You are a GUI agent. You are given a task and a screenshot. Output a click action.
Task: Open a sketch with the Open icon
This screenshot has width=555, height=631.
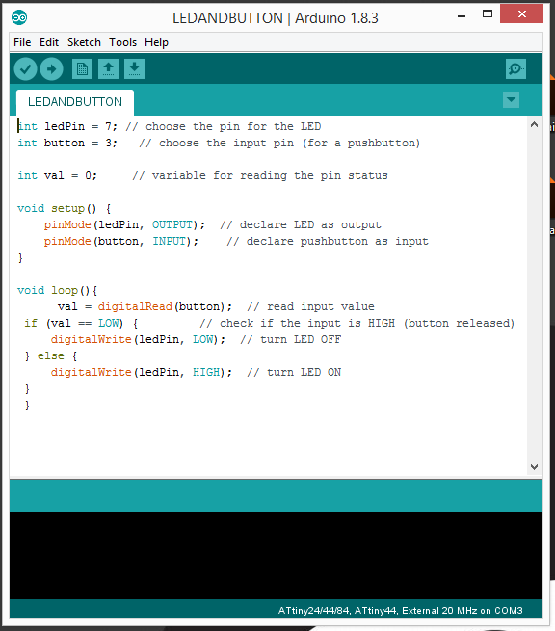(108, 68)
